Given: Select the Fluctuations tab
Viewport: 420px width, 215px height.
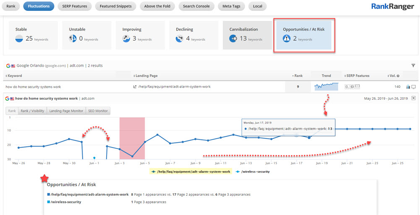Looking at the screenshot, I should point(39,6).
